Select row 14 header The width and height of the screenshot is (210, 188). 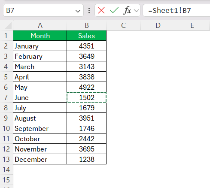click(6, 170)
